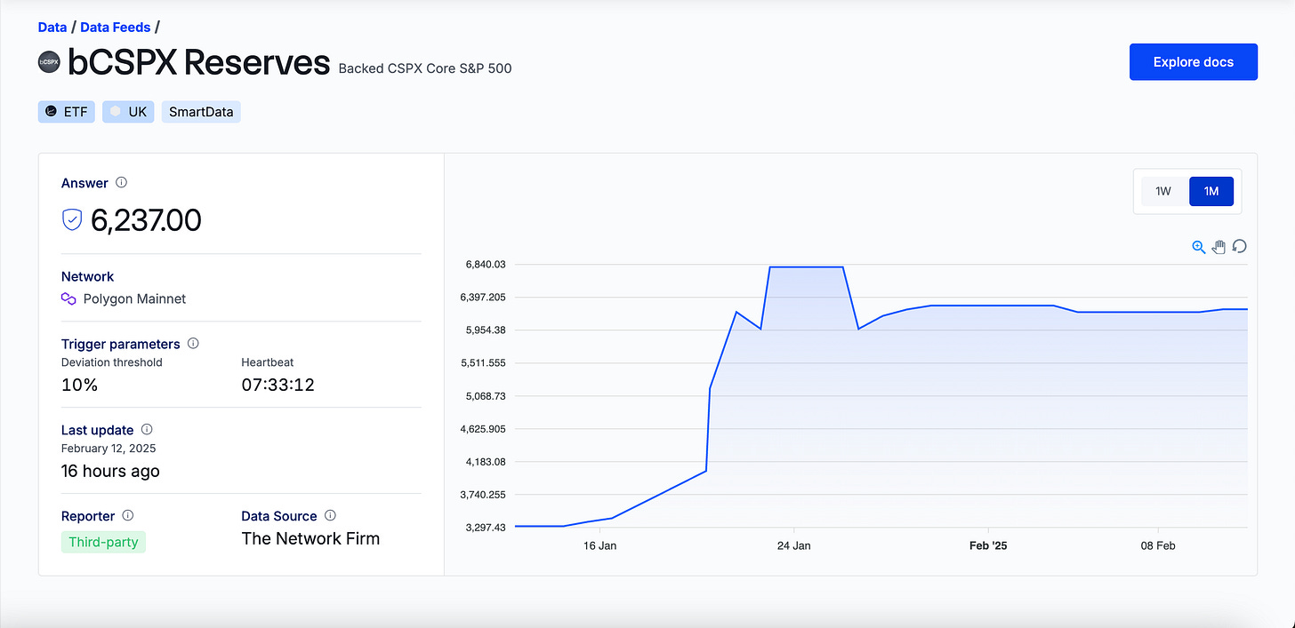
Task: Select the chart zoom-in tool
Action: tap(1199, 247)
